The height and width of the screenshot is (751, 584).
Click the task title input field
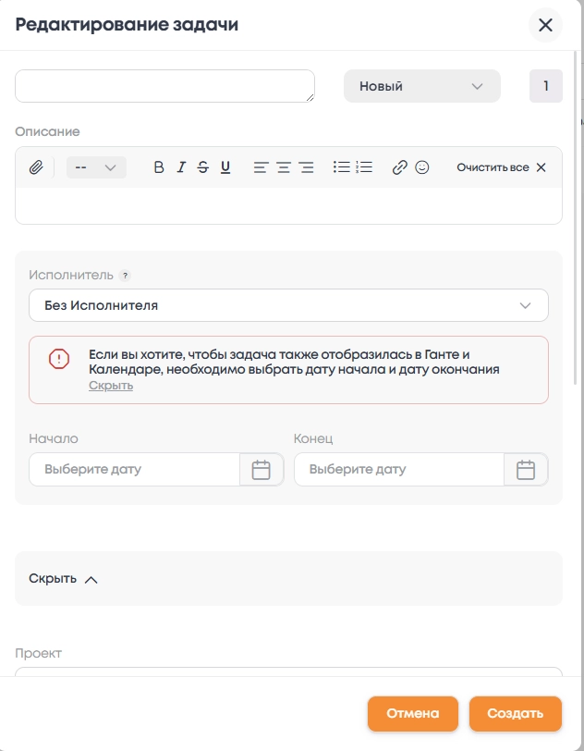[x=164, y=86]
